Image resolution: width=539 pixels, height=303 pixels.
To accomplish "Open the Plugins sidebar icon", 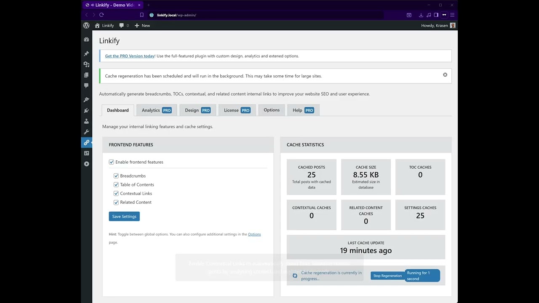I will pyautogui.click(x=86, y=111).
